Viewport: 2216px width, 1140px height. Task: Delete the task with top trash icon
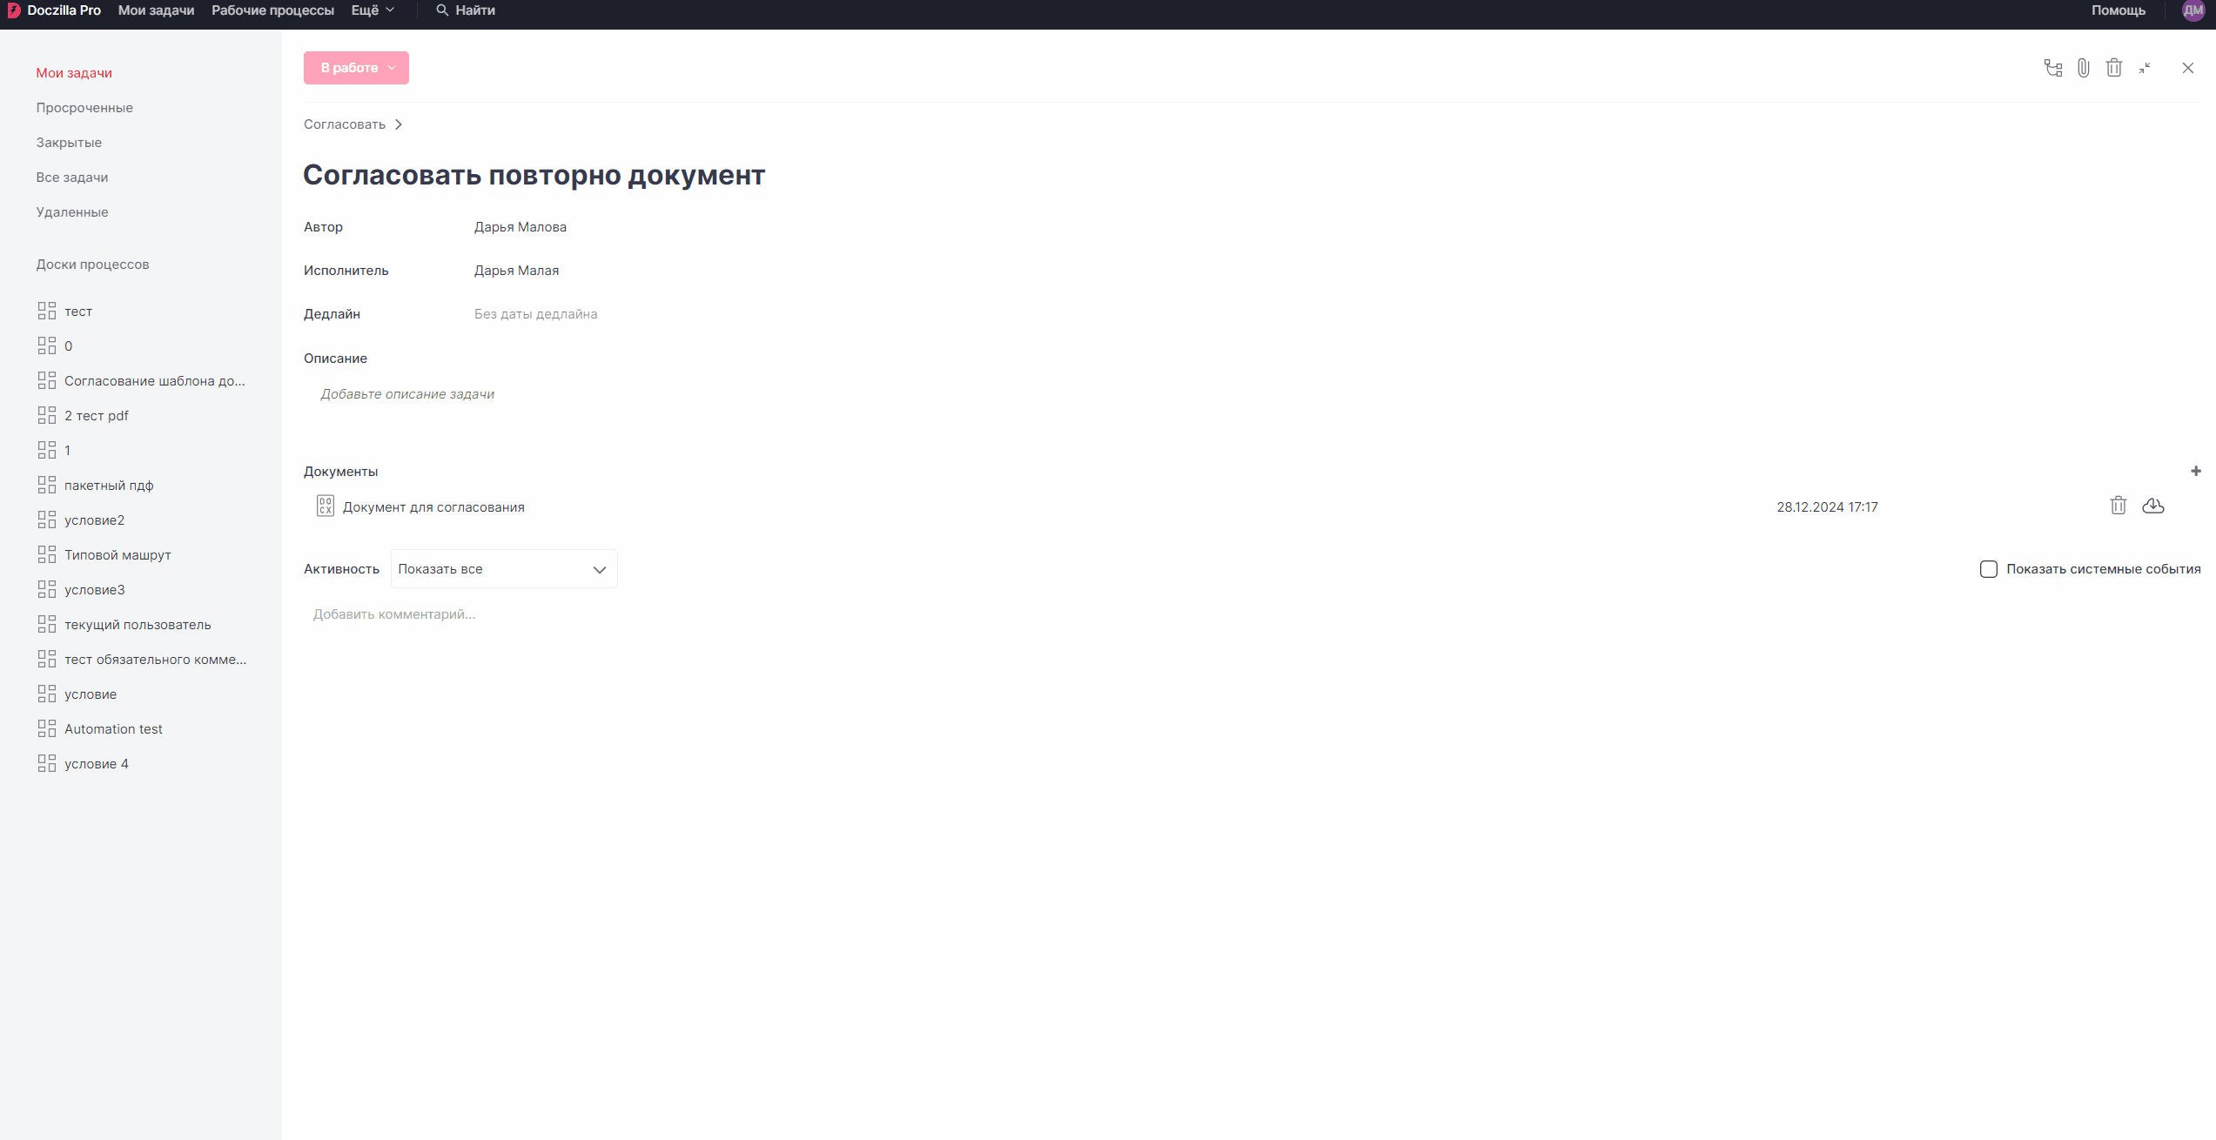tap(2114, 68)
